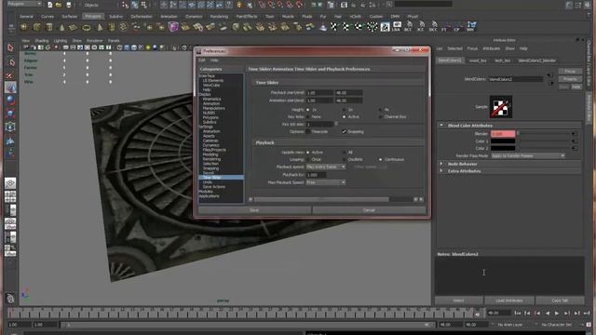Open Attributes menu in Attribute Editor
This screenshot has width=596, height=335.
point(491,48)
